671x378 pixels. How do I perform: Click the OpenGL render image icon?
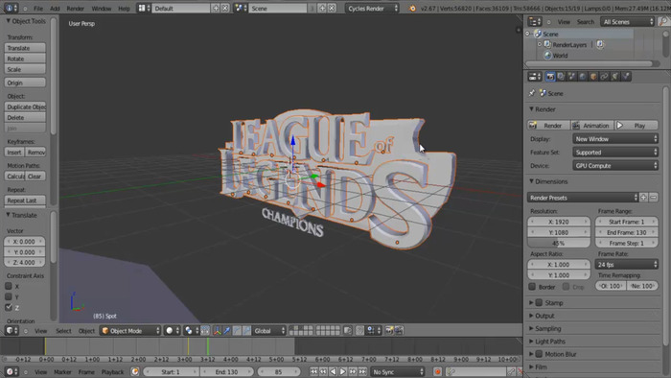(389, 330)
